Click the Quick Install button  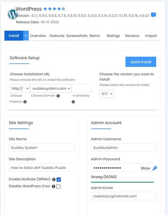tap(141, 62)
